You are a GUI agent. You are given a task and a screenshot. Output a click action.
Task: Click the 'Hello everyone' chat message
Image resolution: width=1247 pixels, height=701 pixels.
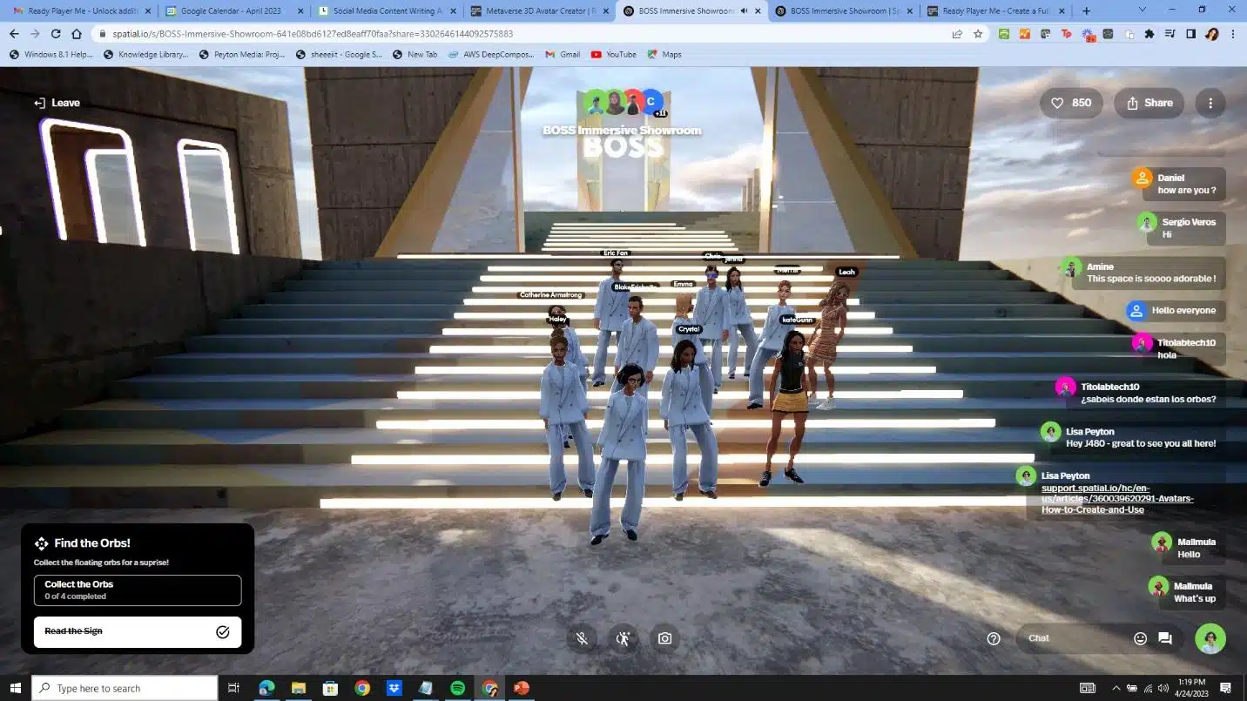coord(1183,311)
